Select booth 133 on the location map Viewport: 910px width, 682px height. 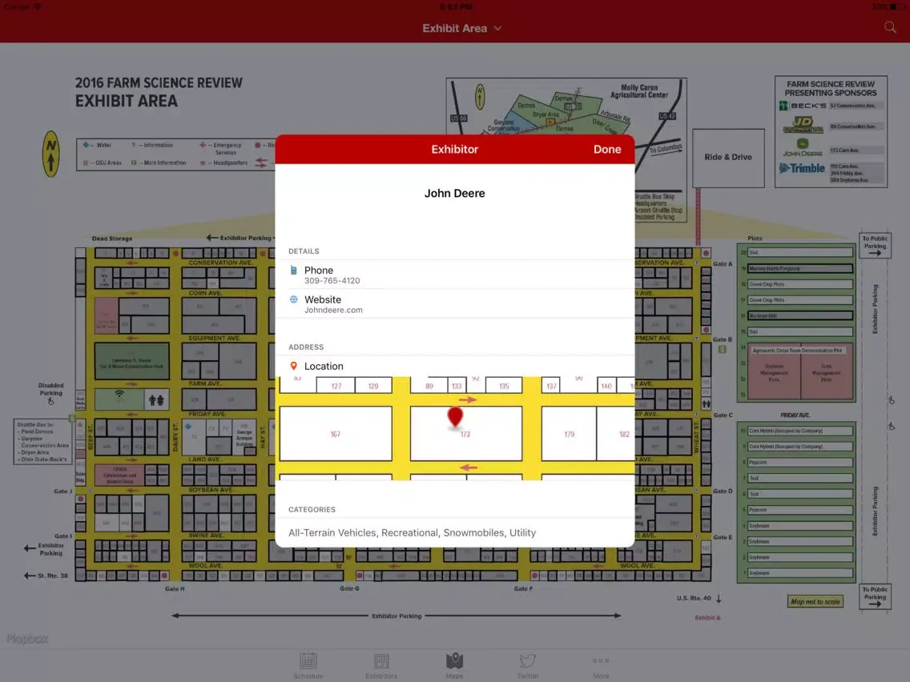tap(457, 385)
